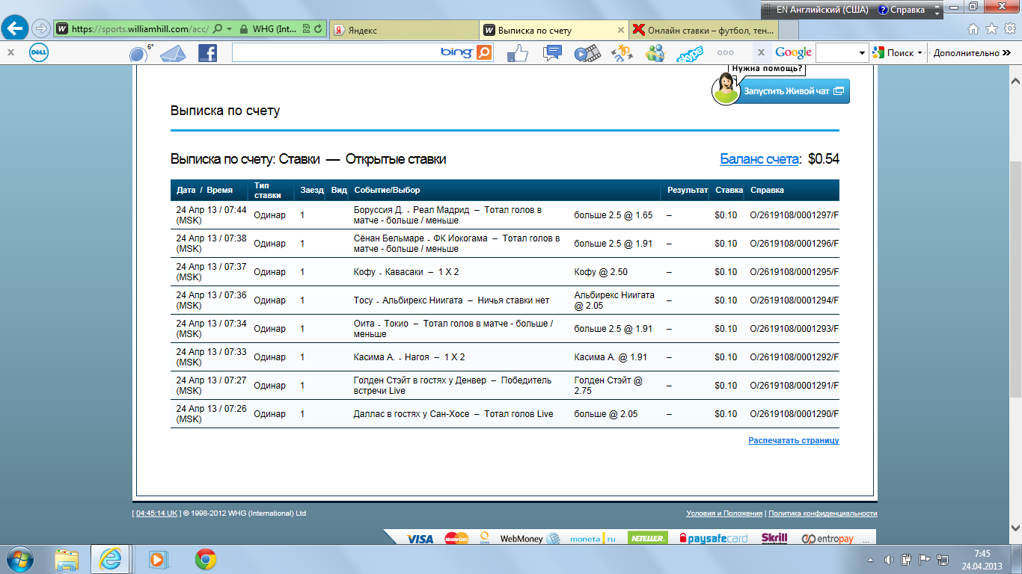
Task: Open the Skype toolbar icon
Action: click(x=689, y=54)
